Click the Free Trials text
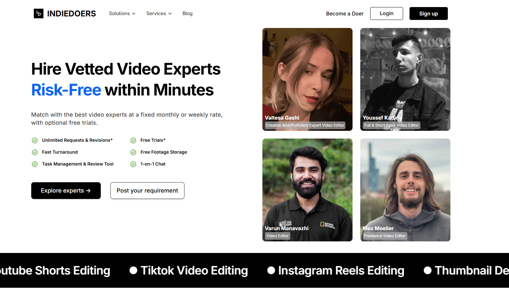 click(153, 140)
